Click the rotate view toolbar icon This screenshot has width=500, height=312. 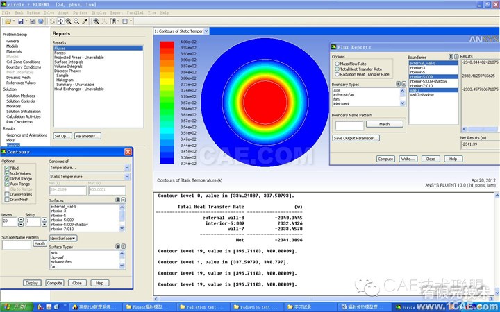pyautogui.click(x=53, y=21)
